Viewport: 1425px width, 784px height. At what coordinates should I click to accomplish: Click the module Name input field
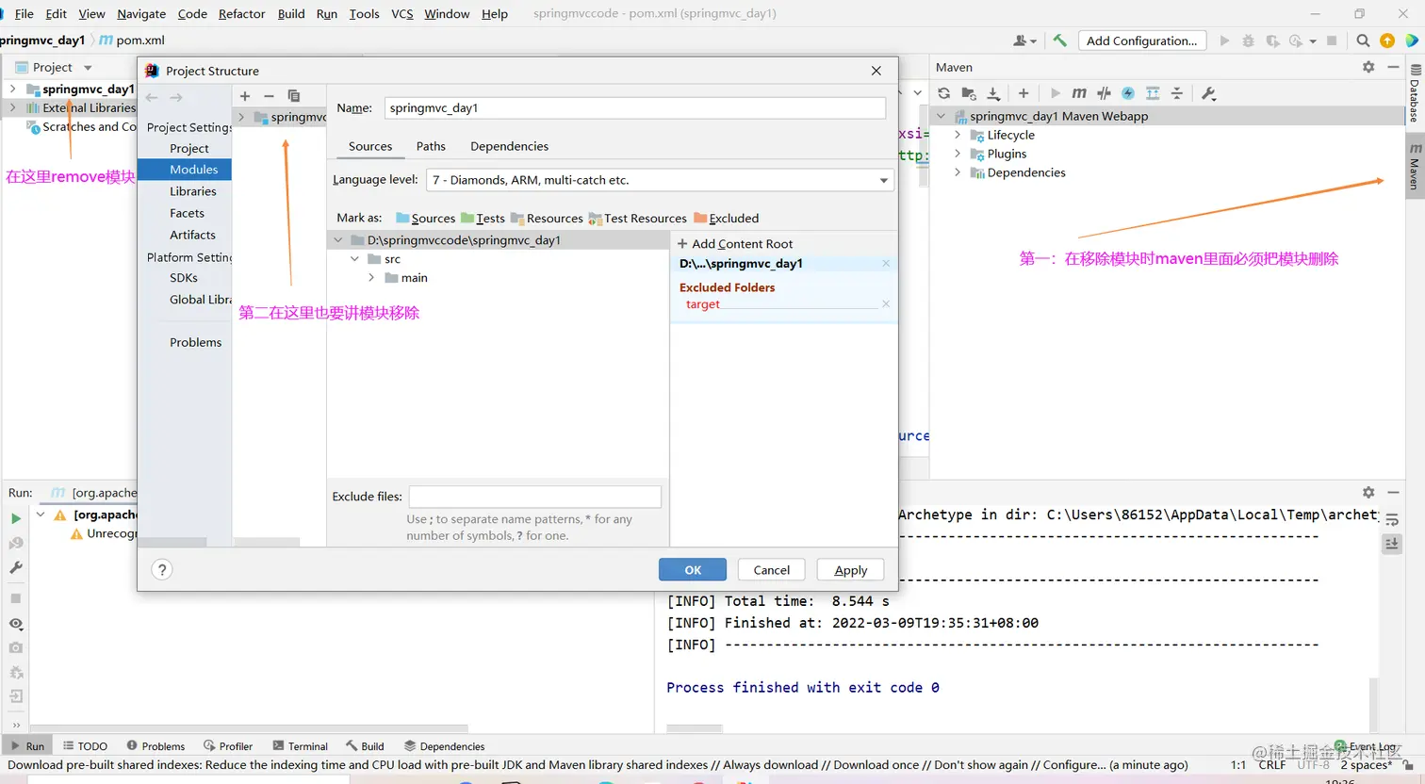pos(635,108)
